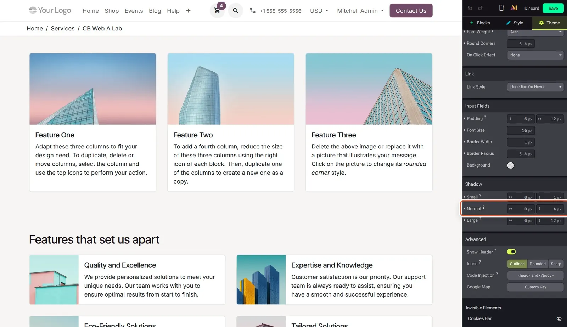
Task: Click the Border Width value field
Action: [521, 142]
